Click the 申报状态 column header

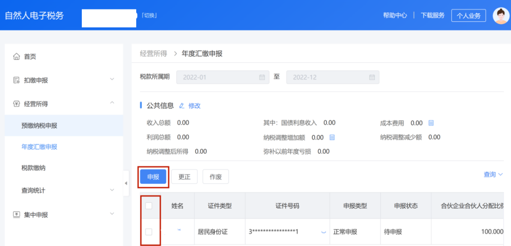point(406,206)
